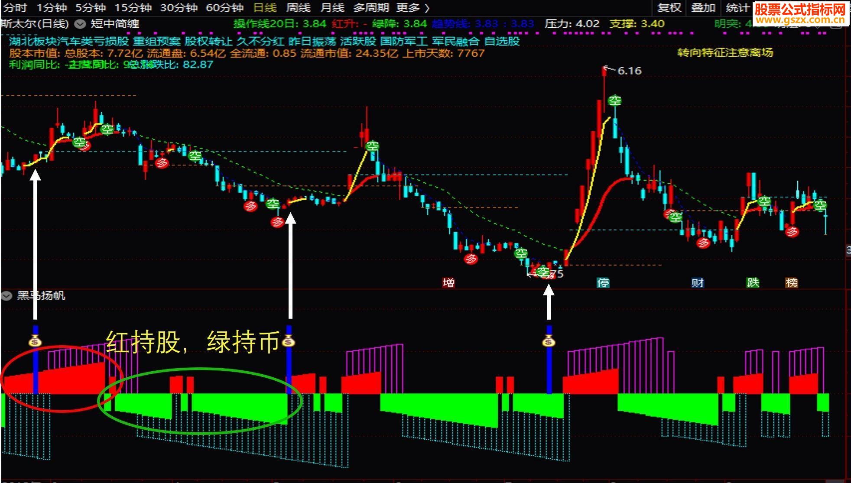This screenshot has height=483, width=851.
Task: Click the 短中简缠 indicator name
Action: click(115, 24)
